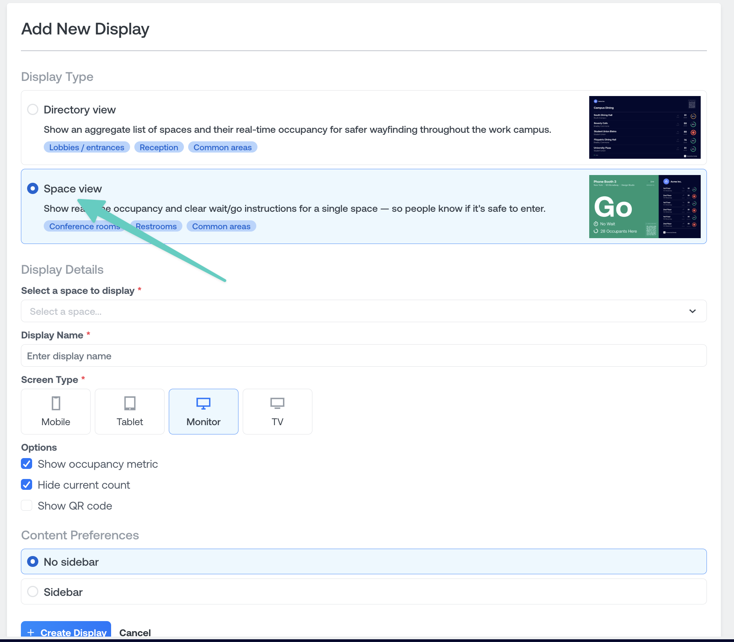Click the Lobbies / entrances tag

click(x=86, y=147)
